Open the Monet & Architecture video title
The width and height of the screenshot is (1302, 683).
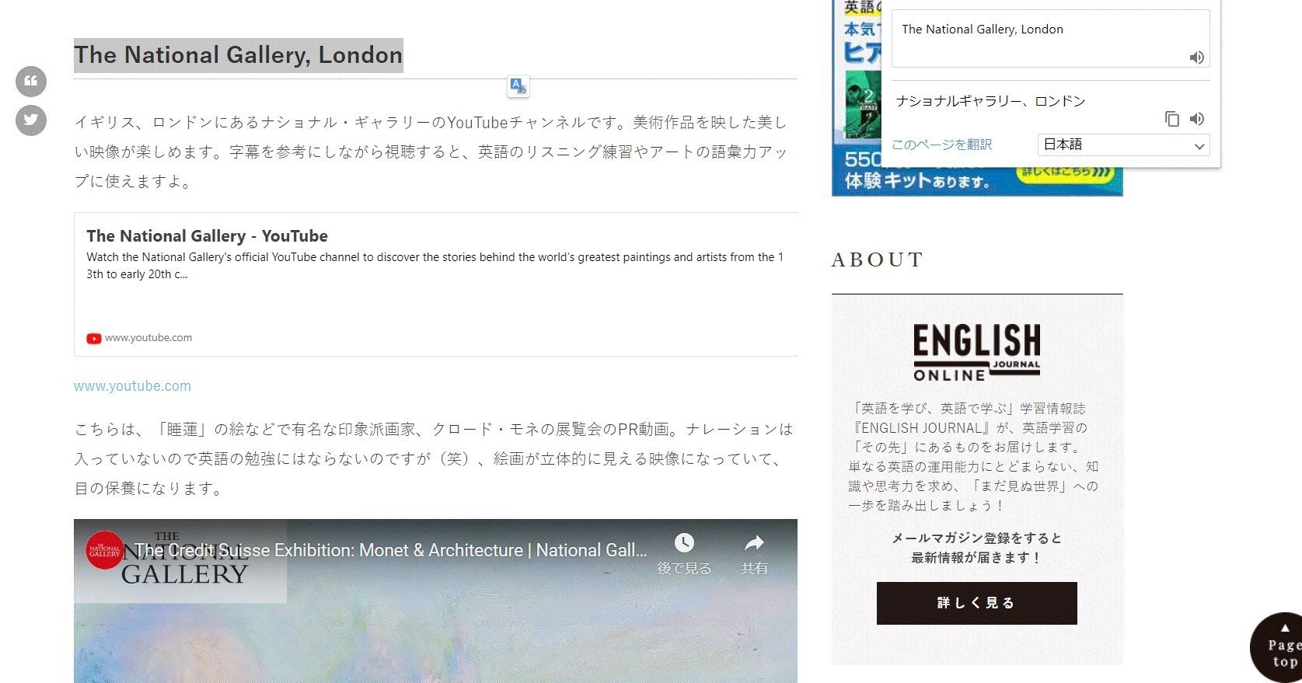click(x=390, y=550)
